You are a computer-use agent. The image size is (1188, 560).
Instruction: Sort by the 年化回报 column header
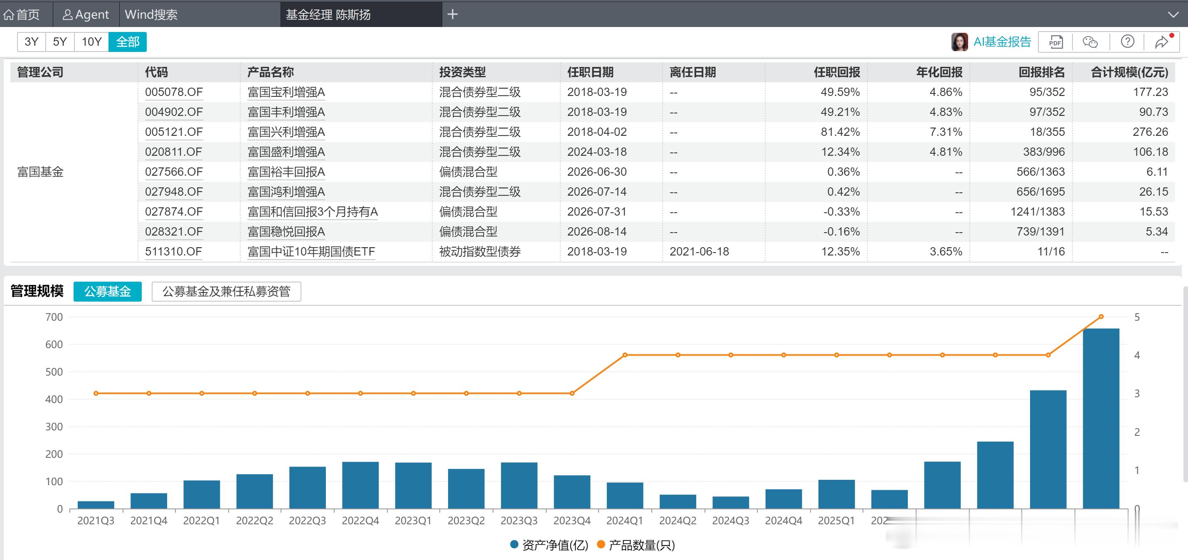[939, 72]
